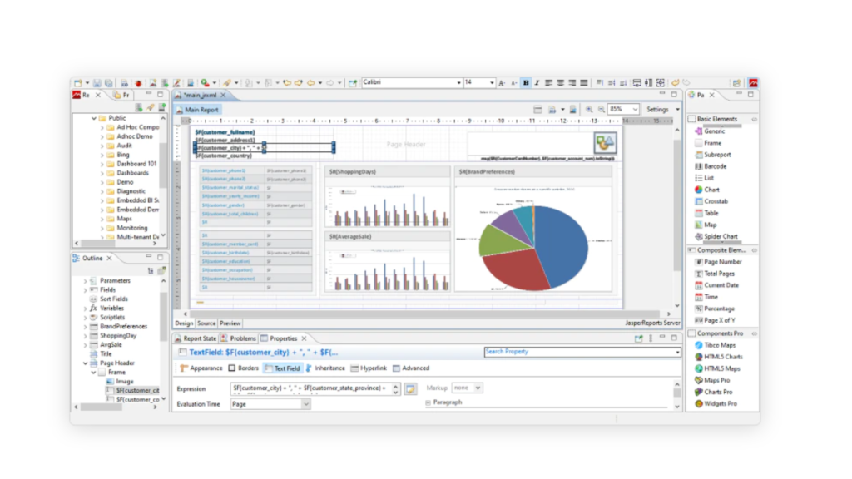The image size is (852, 479).
Task: Select the Appearance property tab
Action: tap(201, 368)
